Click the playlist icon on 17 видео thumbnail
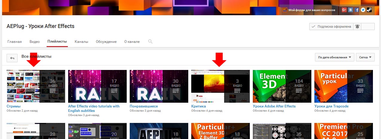Viewport: 381px width, 139px height. pyautogui.click(x=114, y=91)
